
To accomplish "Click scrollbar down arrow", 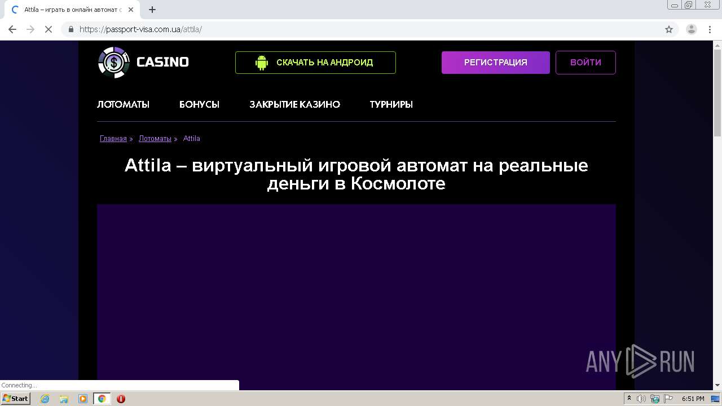I will click(x=717, y=385).
